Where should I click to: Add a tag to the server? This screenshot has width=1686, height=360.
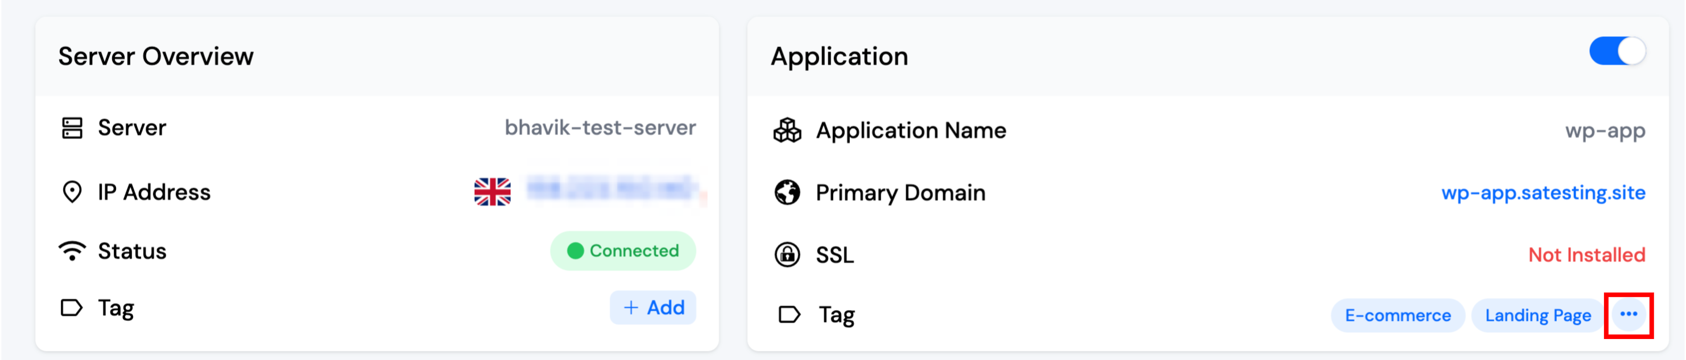[652, 308]
